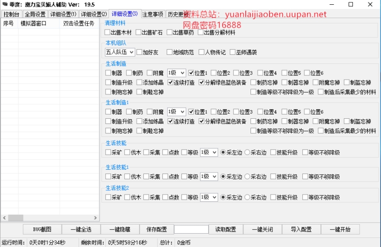Click the list's horizontal scrollbar thumb
This screenshot has width=381, height=247.
tap(16, 217)
